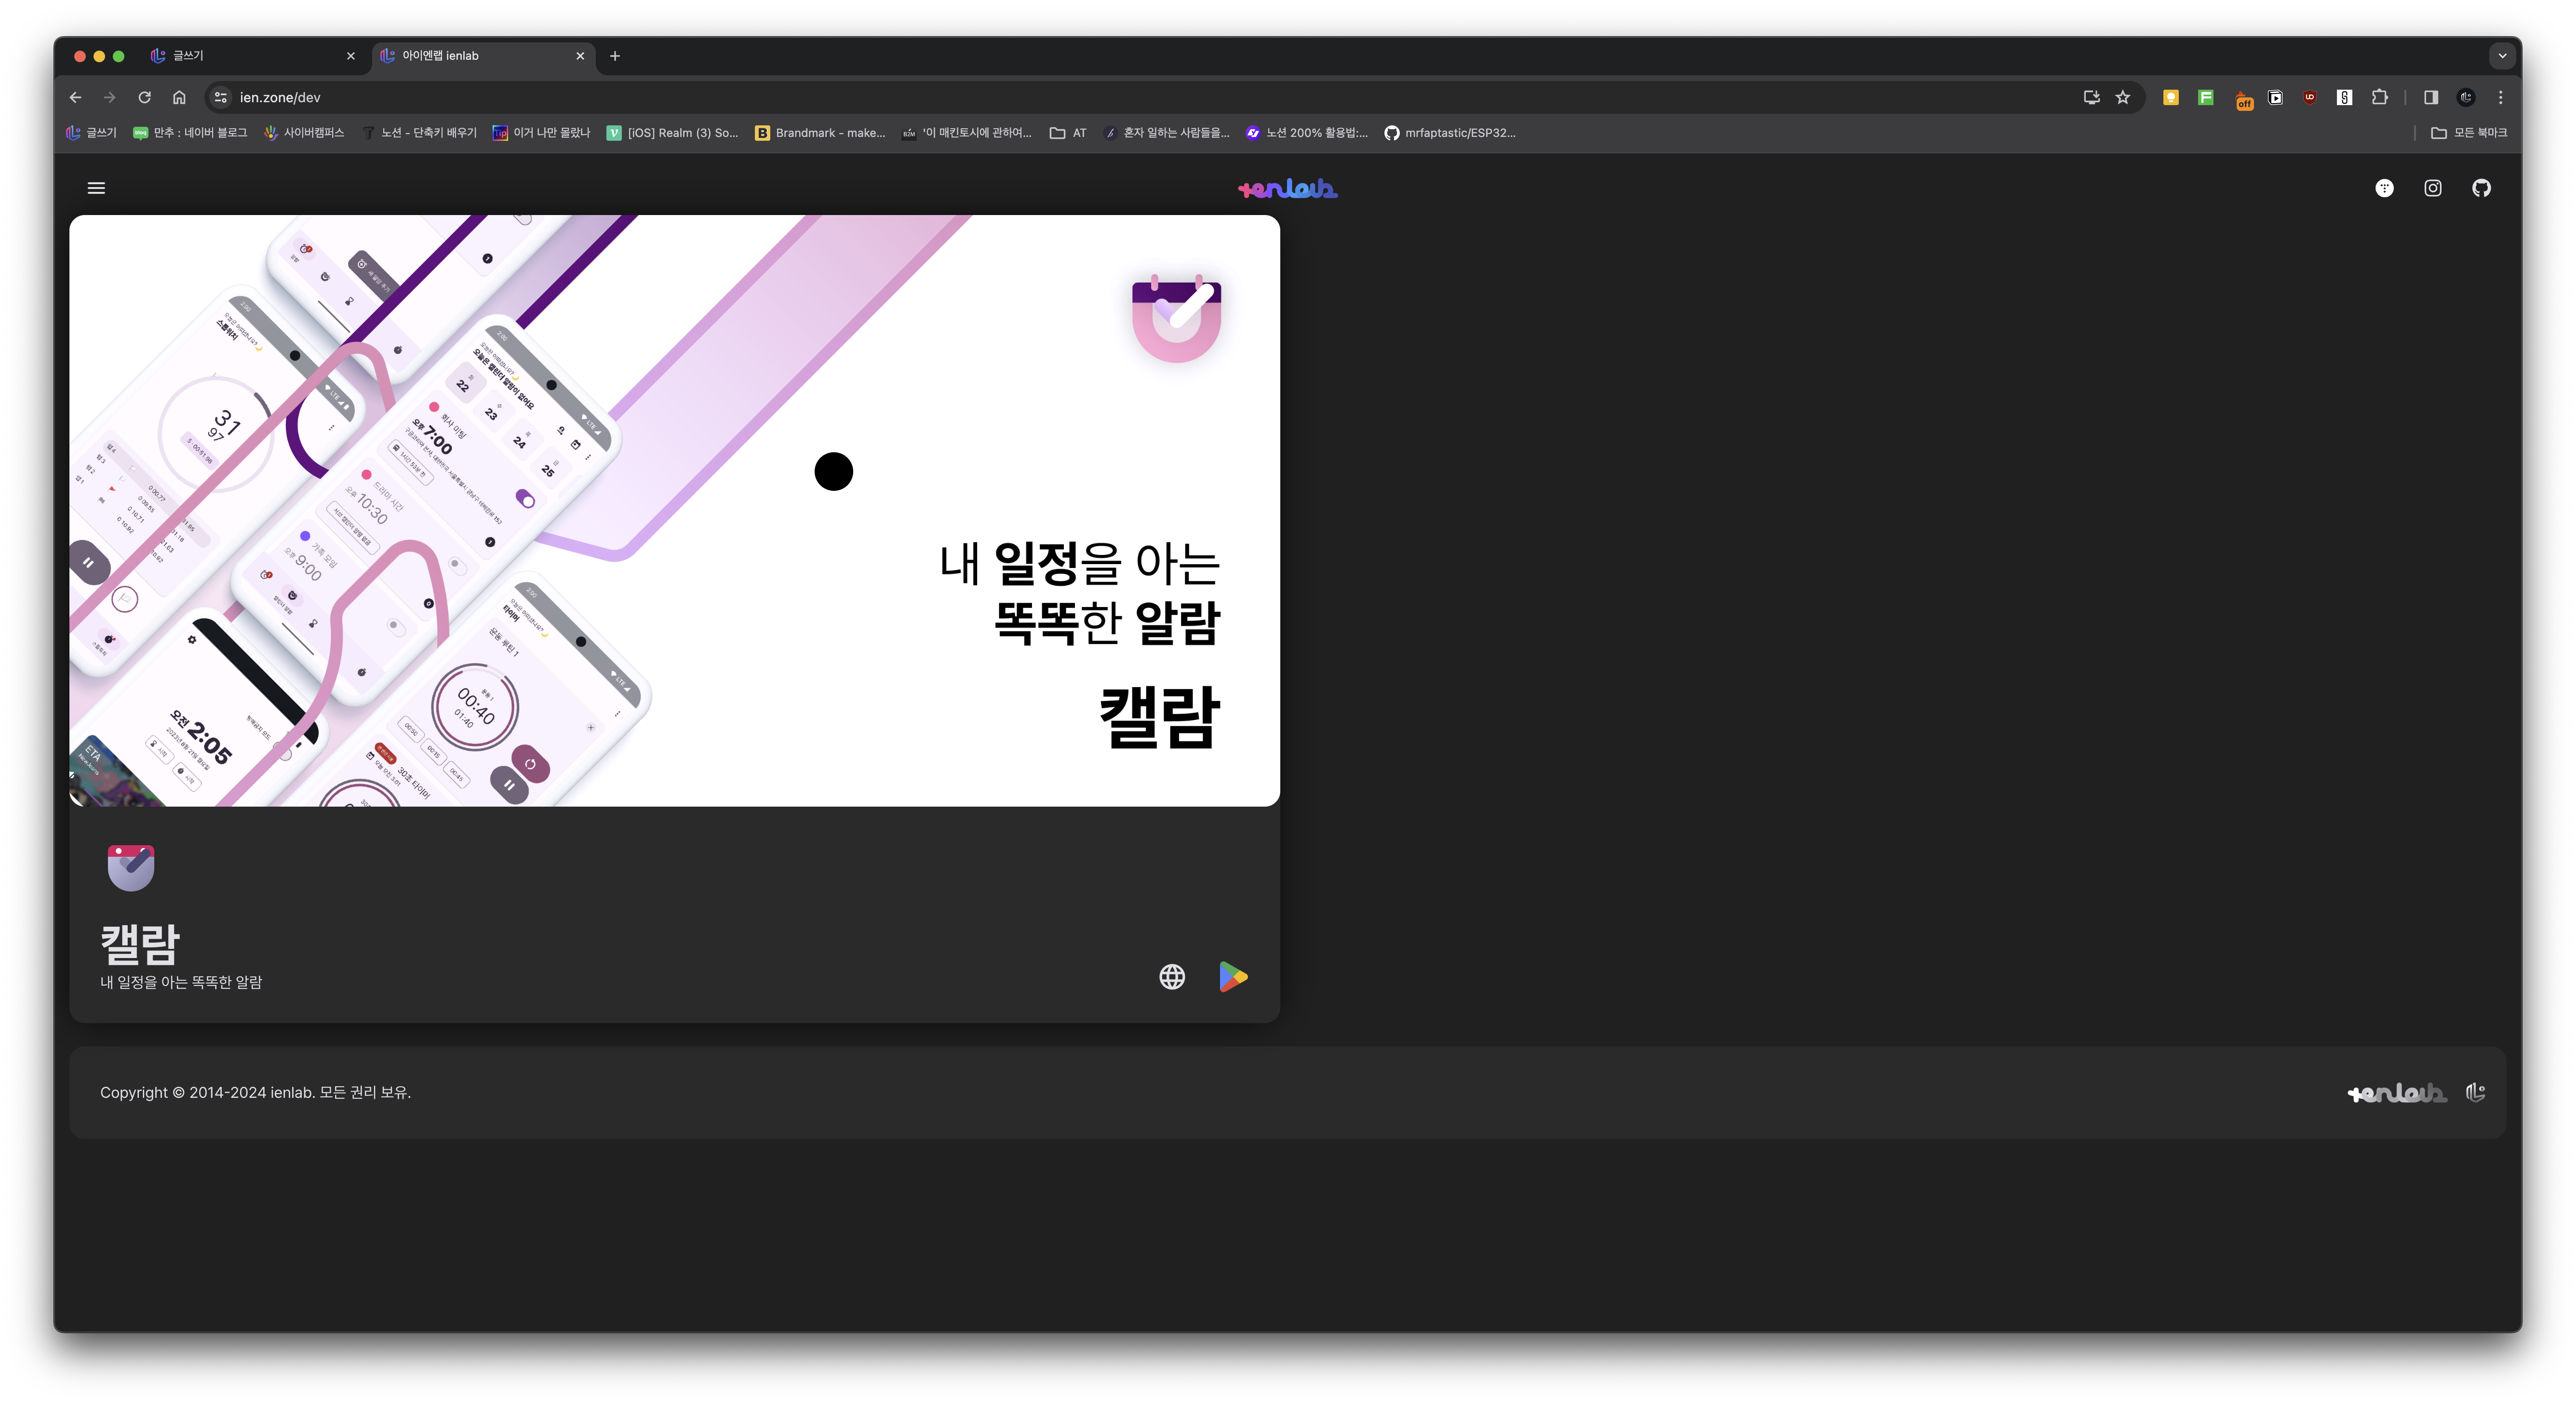Bookmark this page with the star icon
The width and height of the screenshot is (2576, 1404).
click(x=2123, y=97)
